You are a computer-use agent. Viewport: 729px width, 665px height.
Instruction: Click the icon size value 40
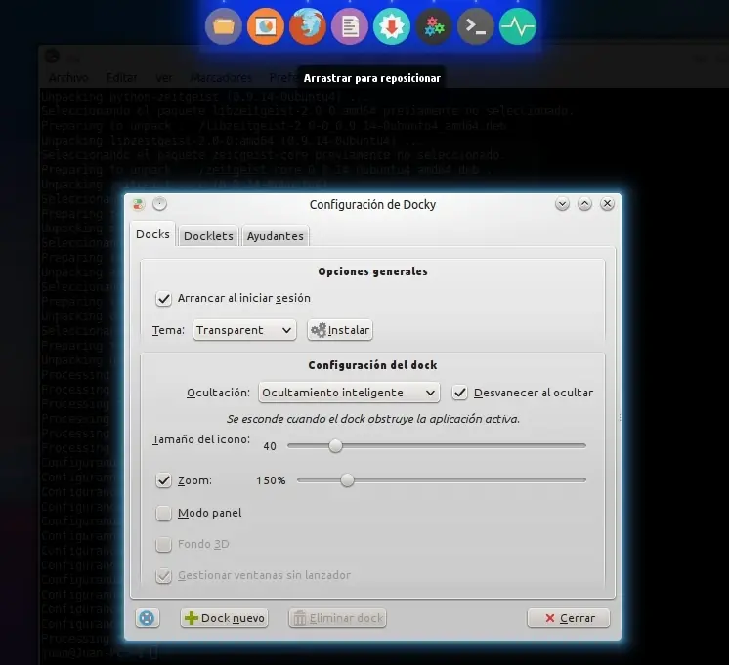270,446
